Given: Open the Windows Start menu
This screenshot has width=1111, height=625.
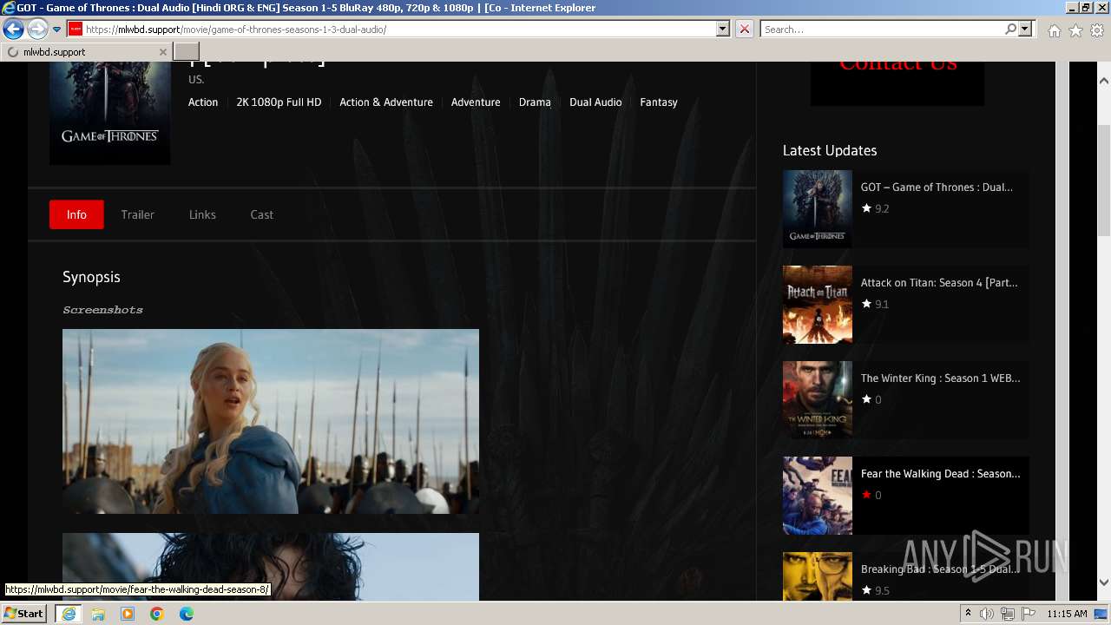Looking at the screenshot, I should [x=24, y=614].
